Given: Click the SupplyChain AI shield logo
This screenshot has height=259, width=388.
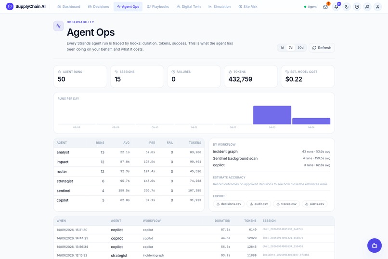Looking at the screenshot, I should pyautogui.click(x=10, y=6).
